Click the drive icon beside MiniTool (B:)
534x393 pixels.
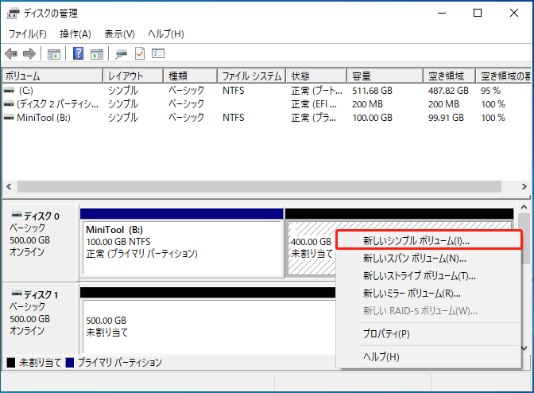coord(9,118)
